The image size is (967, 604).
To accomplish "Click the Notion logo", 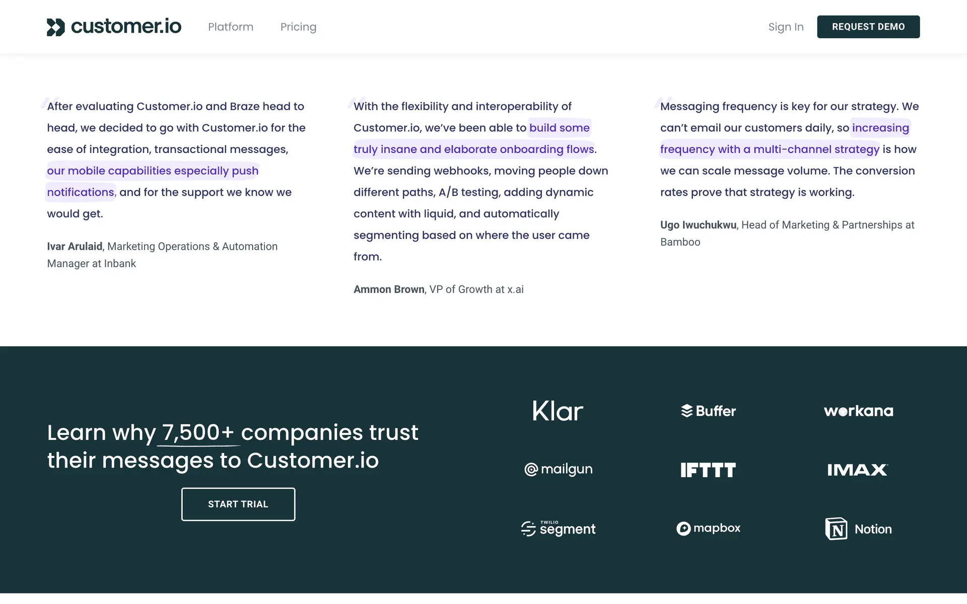I will (x=858, y=529).
